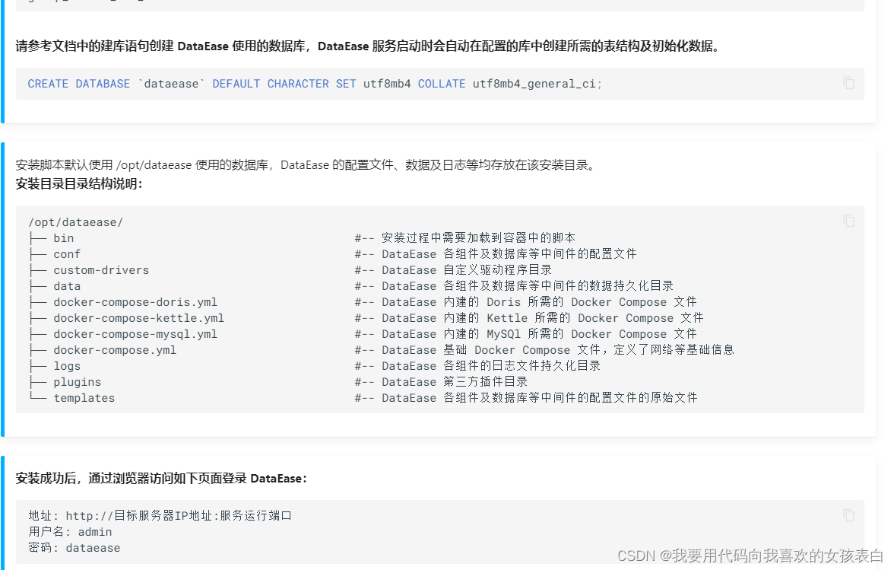The width and height of the screenshot is (894, 570).
Task: Select the docker-compose-mysql.yml tree entry
Action: click(x=135, y=333)
